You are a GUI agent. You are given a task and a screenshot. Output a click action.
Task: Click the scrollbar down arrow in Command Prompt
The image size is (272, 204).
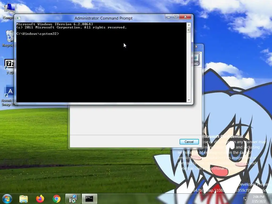[189, 100]
